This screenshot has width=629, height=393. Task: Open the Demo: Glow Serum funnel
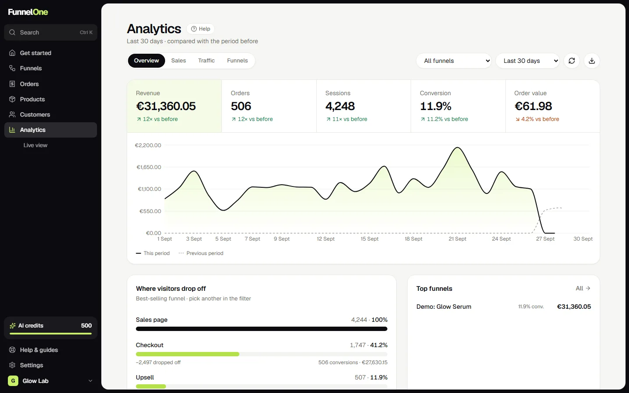[503, 307]
